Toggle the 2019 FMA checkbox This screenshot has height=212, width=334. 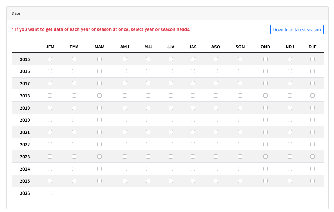tap(74, 108)
